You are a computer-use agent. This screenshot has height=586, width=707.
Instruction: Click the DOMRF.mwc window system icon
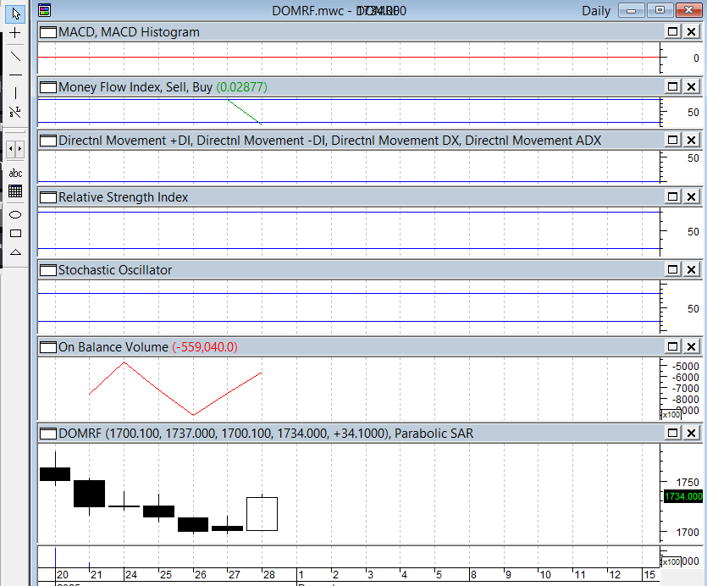pos(44,10)
